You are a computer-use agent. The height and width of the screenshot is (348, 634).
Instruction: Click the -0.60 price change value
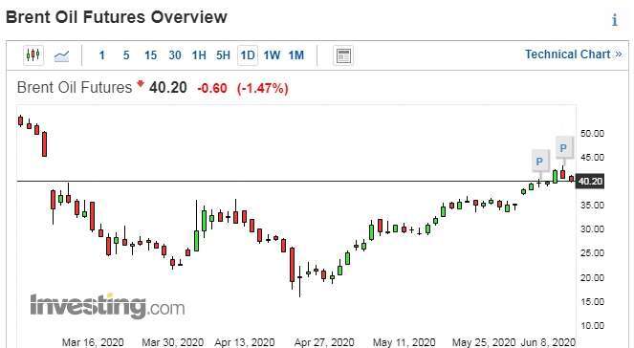212,88
